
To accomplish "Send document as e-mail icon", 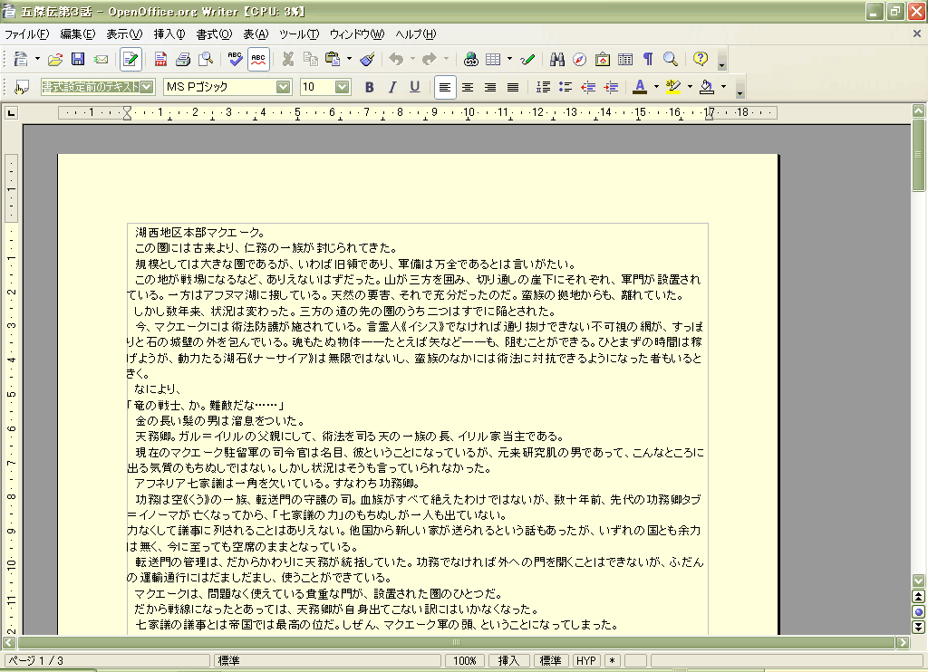I will [101, 59].
